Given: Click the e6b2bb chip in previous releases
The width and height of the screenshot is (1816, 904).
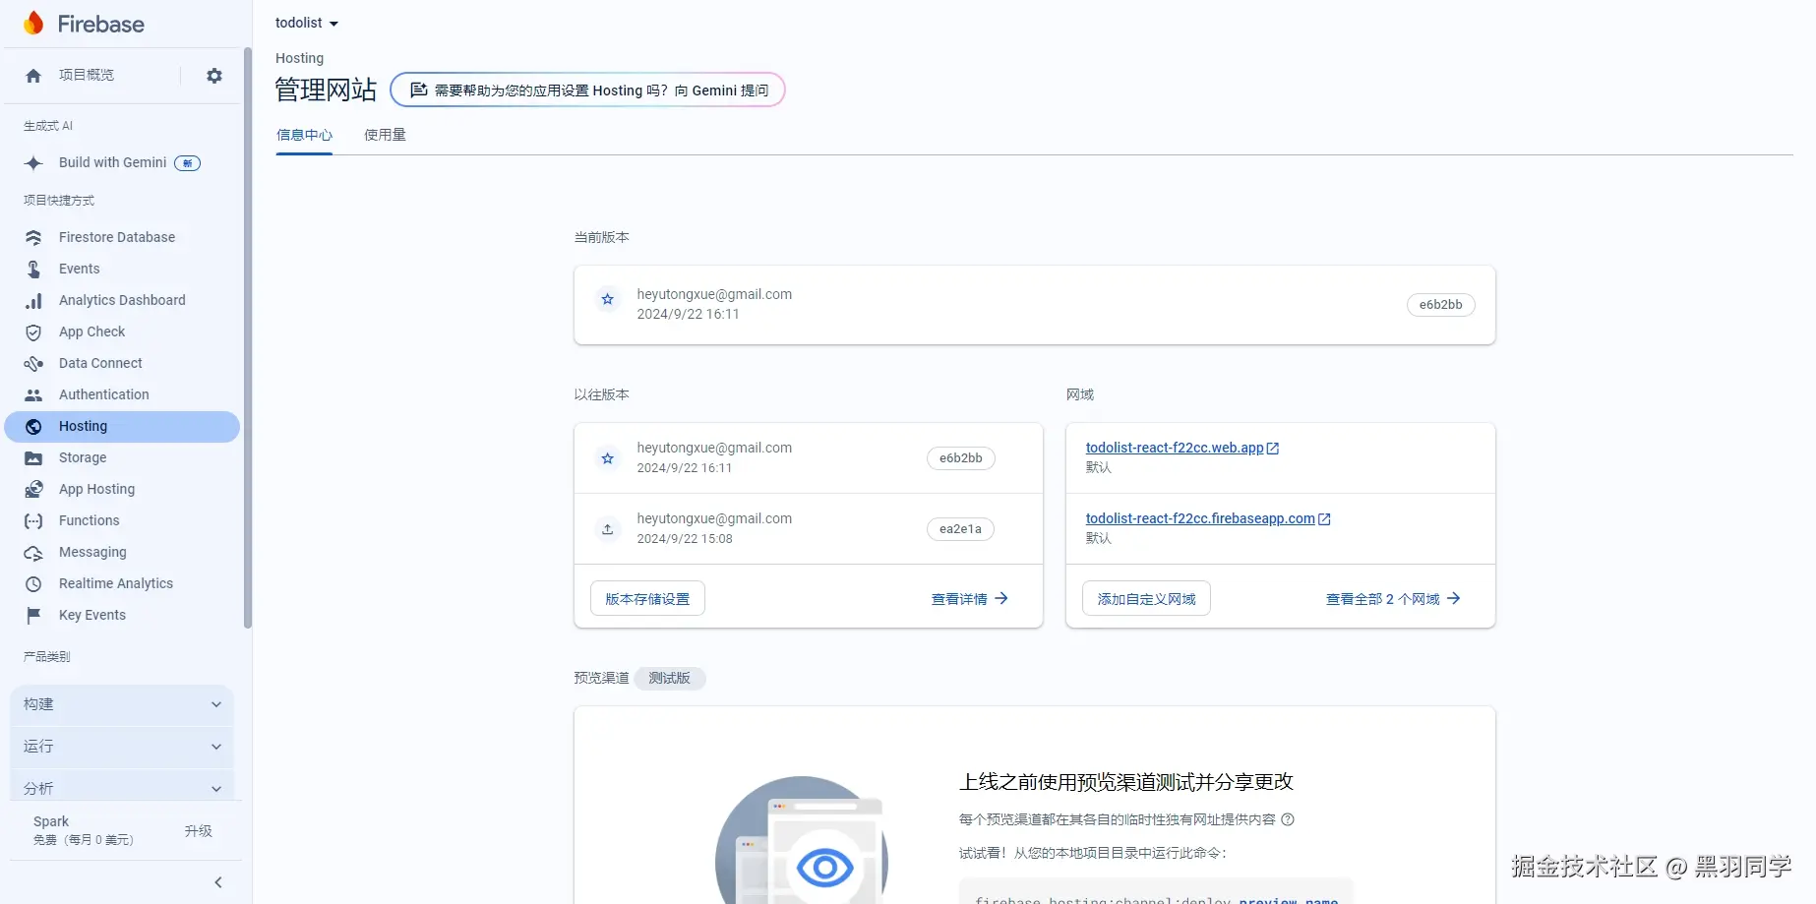Looking at the screenshot, I should 960,458.
